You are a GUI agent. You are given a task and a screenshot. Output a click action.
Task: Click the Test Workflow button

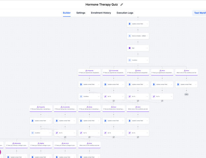point(199,13)
